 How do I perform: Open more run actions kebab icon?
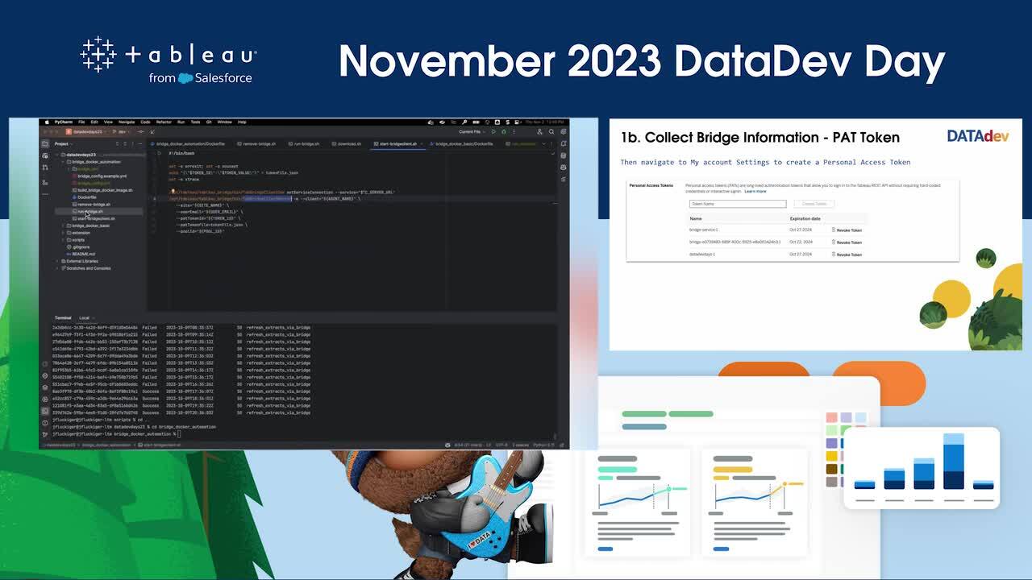coord(514,132)
